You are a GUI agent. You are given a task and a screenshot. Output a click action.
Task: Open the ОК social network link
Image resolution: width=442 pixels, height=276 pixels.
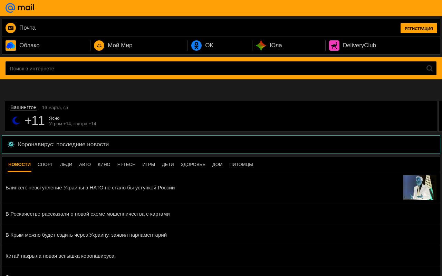click(209, 46)
